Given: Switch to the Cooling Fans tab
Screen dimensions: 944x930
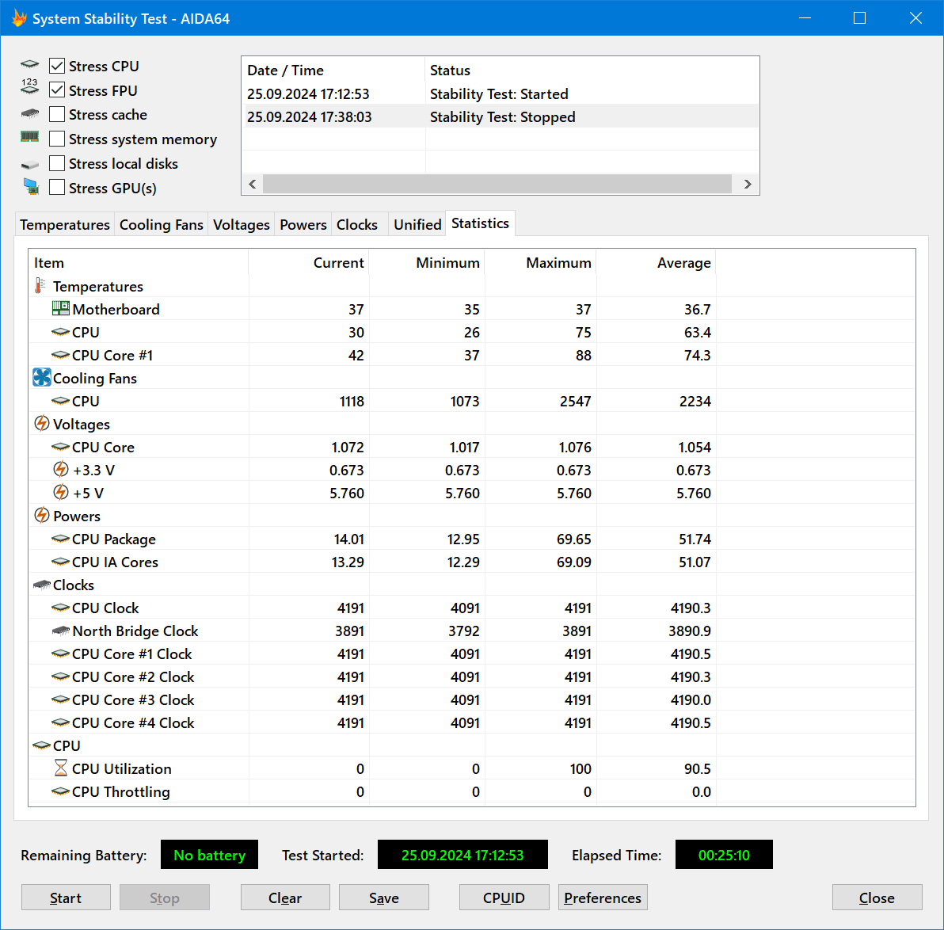Looking at the screenshot, I should pyautogui.click(x=162, y=225).
